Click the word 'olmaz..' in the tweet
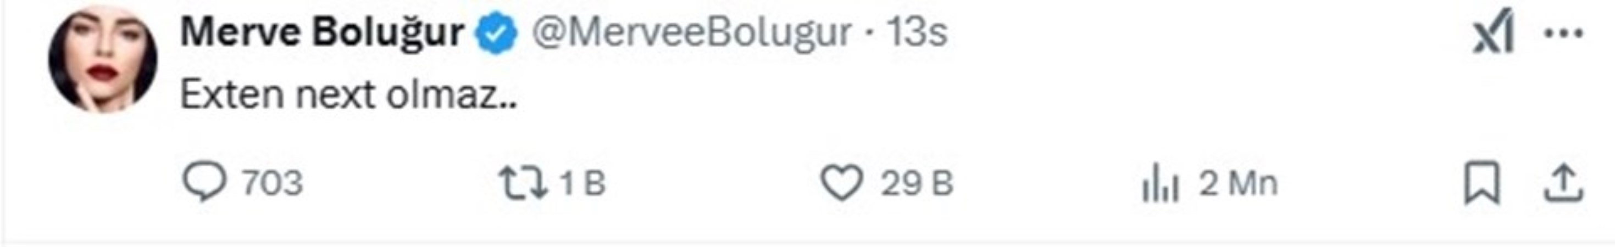This screenshot has height=247, width=1615. point(451,96)
